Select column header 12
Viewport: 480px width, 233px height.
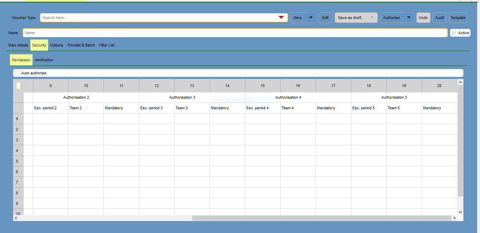157,86
